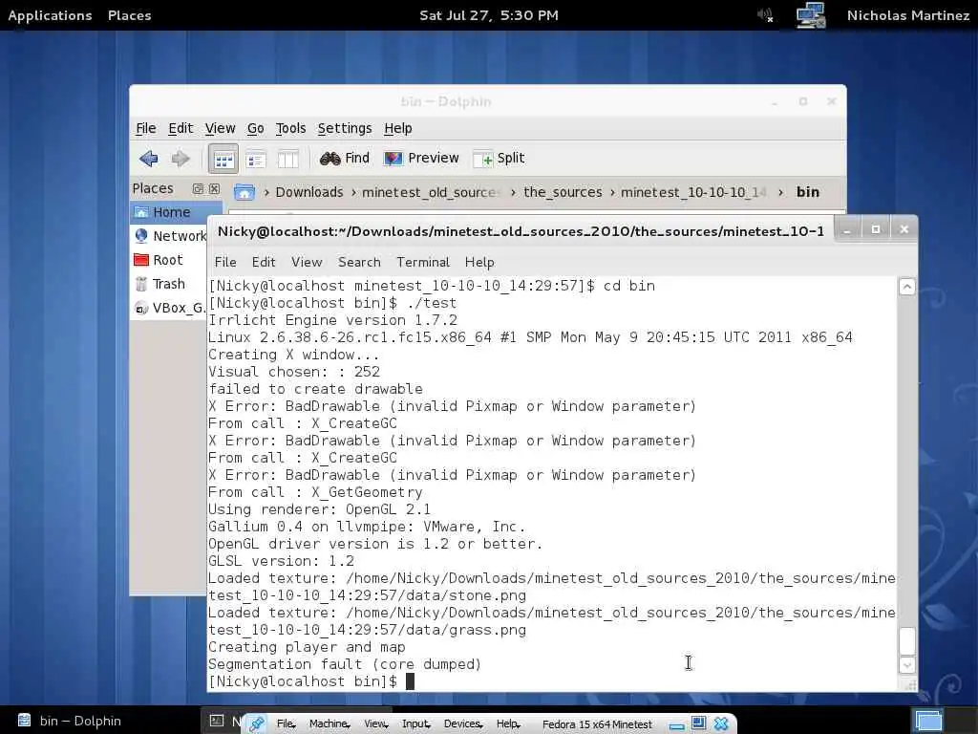Click workspace switcher in bottom panel
This screenshot has width=978, height=734.
(928, 721)
